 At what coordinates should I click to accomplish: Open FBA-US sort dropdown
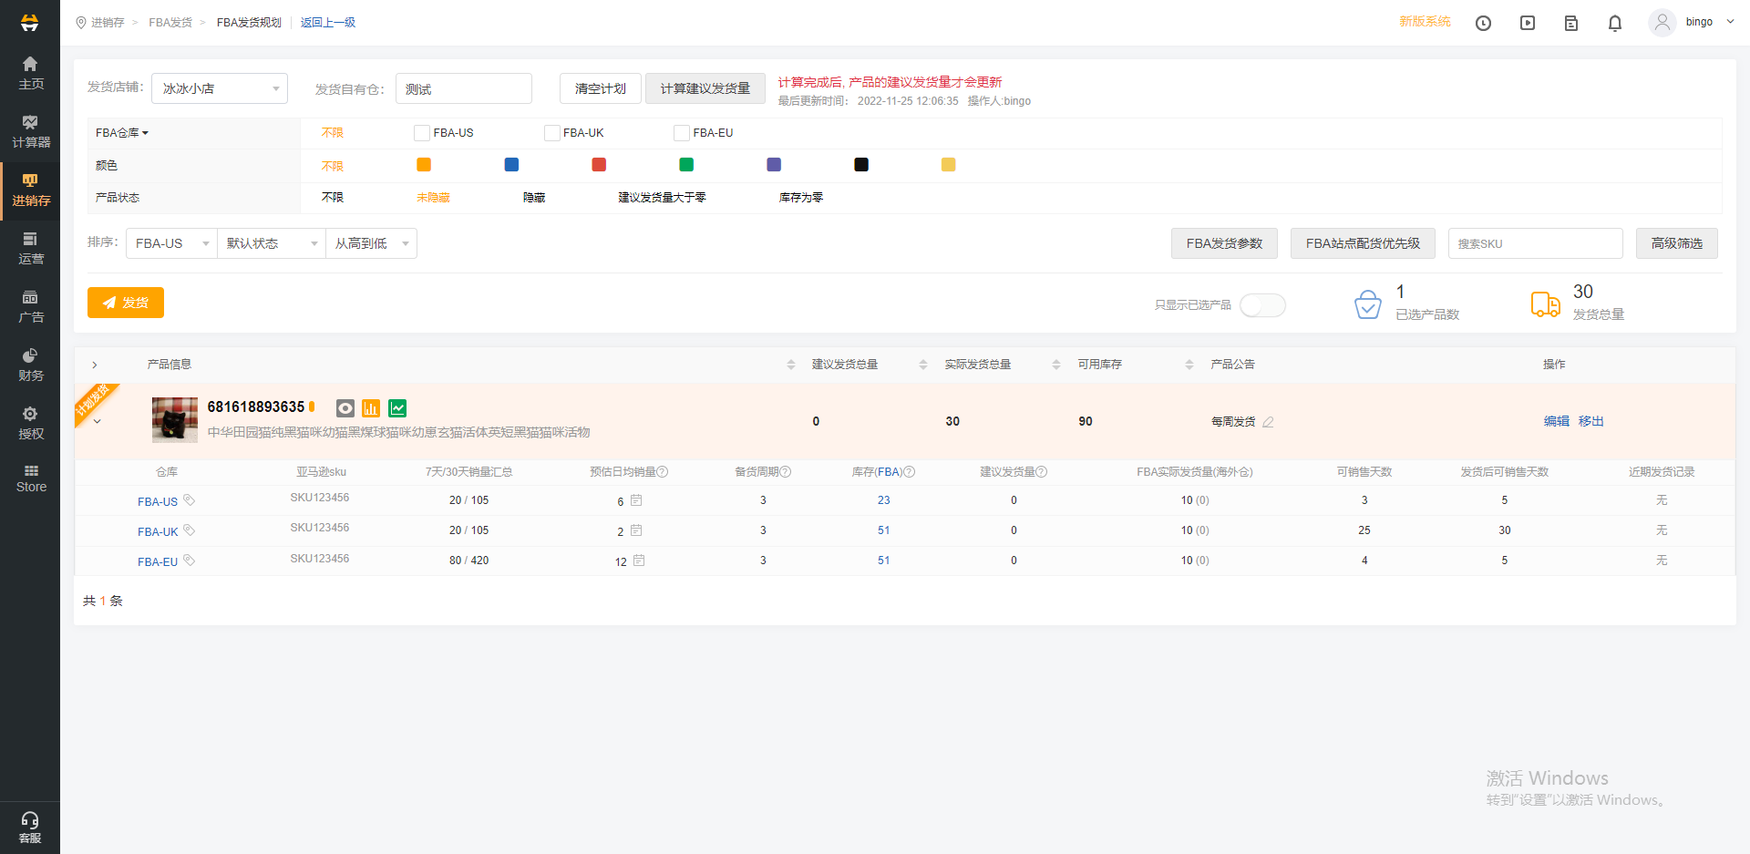171,243
